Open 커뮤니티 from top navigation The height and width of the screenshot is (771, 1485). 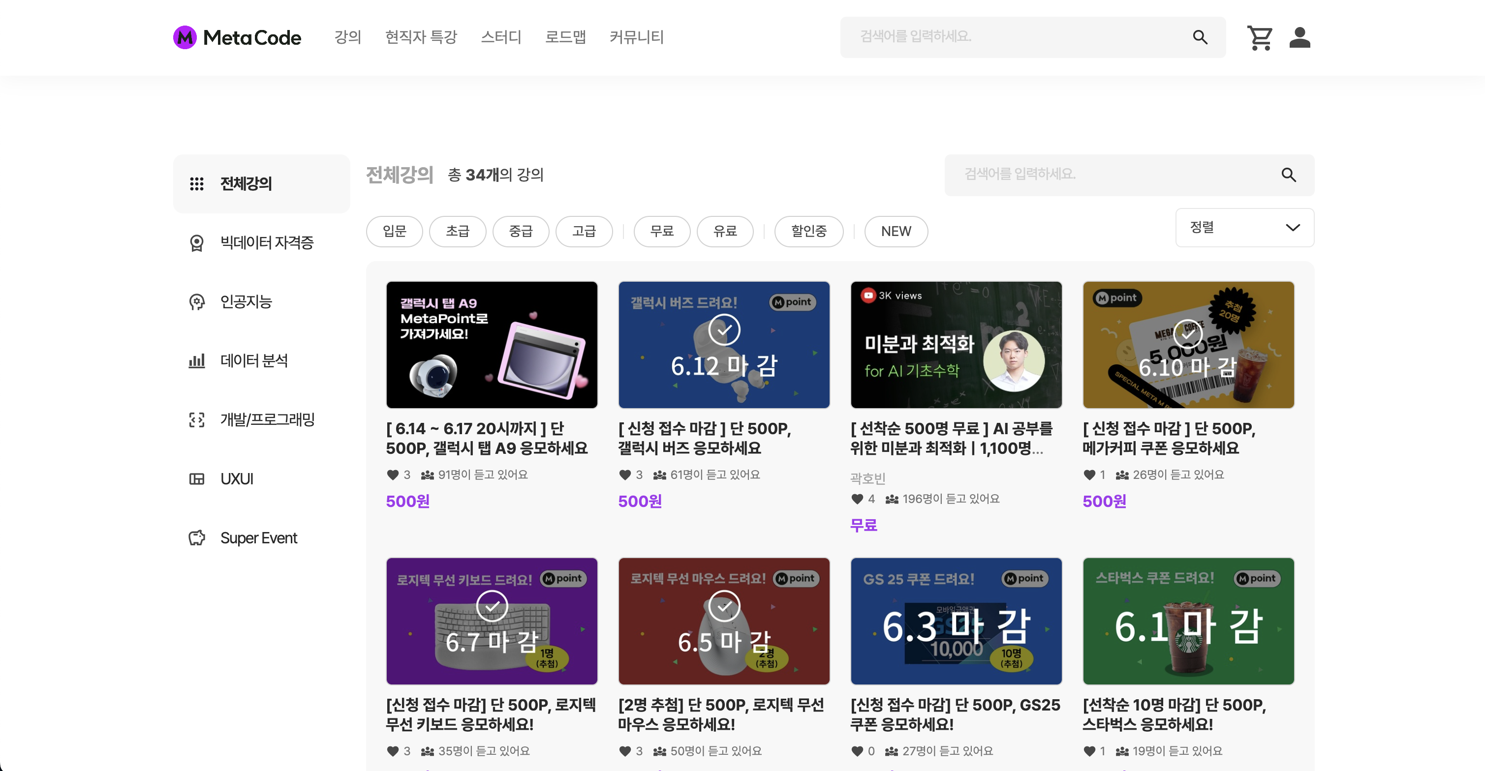point(636,37)
